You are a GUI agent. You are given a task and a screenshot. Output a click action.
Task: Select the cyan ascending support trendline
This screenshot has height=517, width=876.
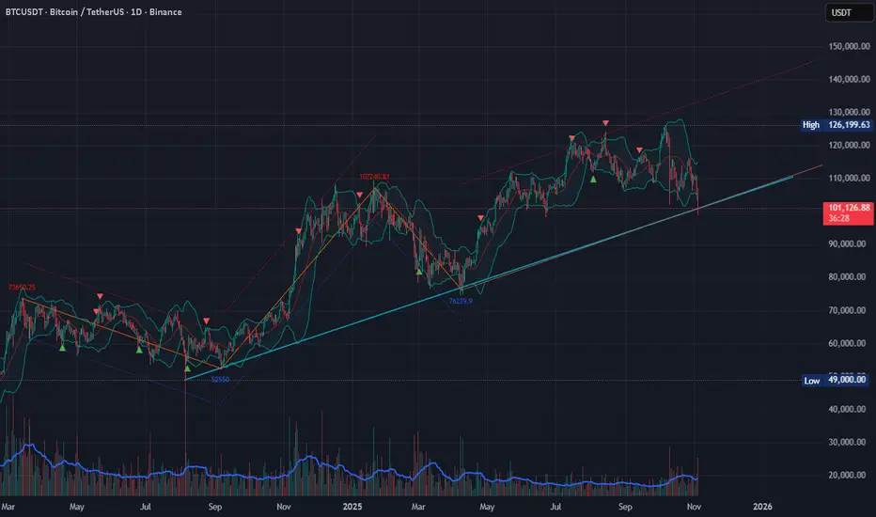489,278
